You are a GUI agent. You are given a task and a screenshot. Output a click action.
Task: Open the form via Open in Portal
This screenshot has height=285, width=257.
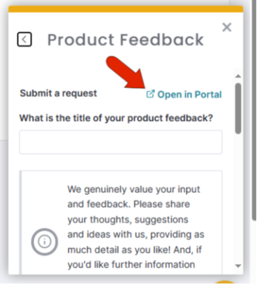[184, 94]
